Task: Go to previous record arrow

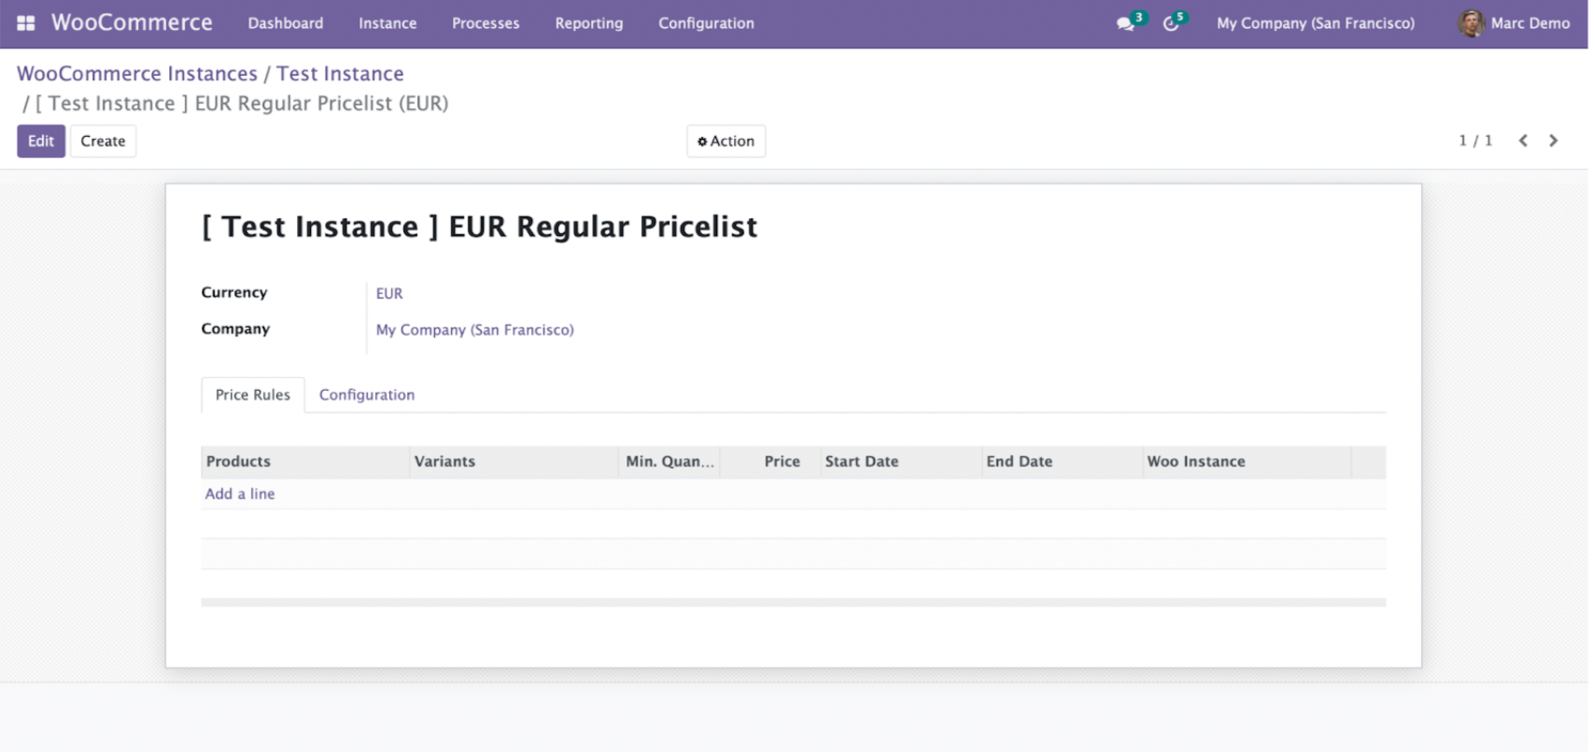Action: pyautogui.click(x=1523, y=141)
